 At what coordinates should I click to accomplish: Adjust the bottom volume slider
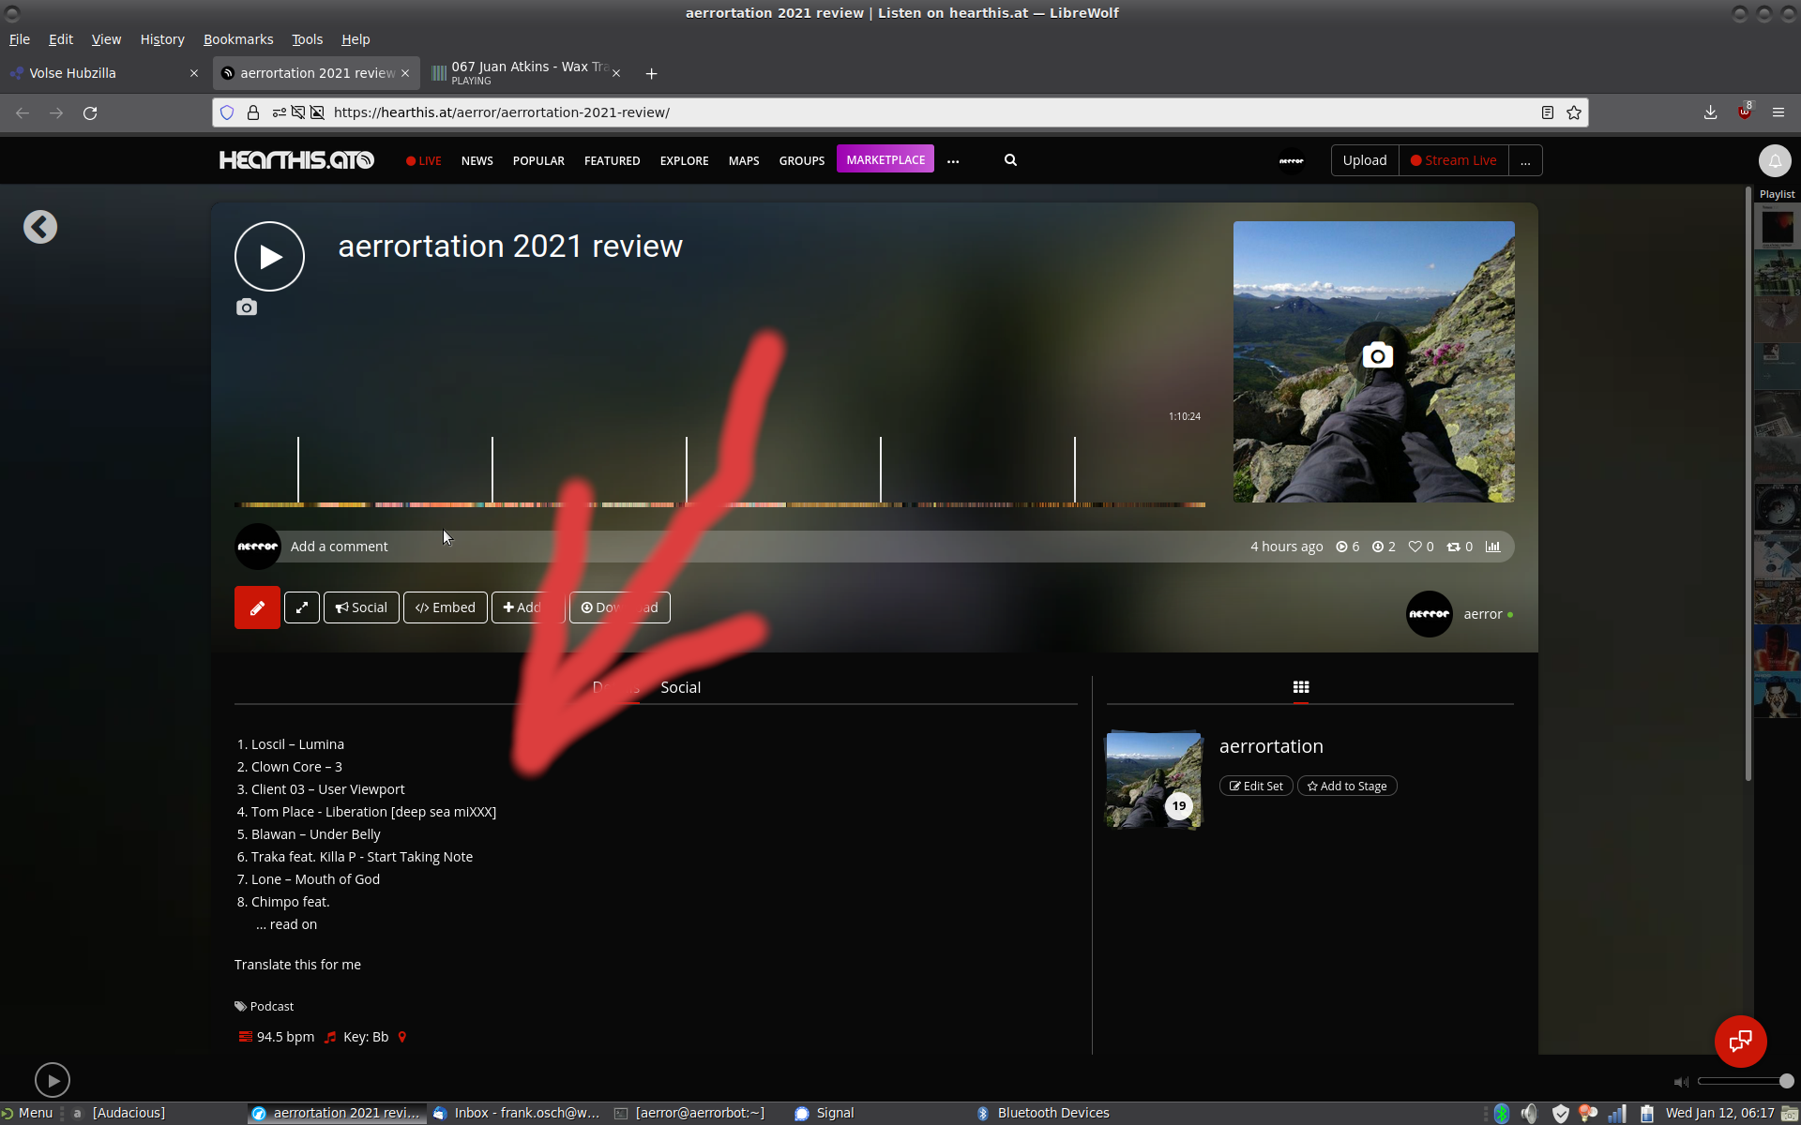1742,1081
